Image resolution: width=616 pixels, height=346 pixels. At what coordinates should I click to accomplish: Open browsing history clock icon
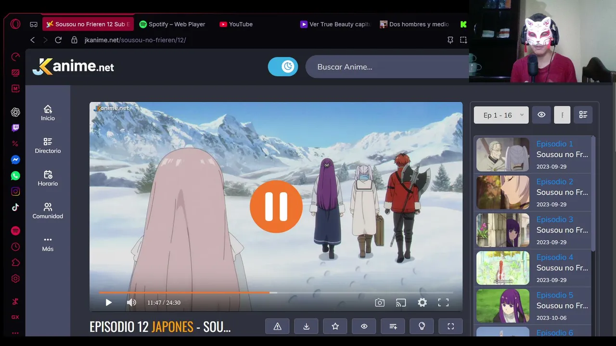[x=15, y=247]
